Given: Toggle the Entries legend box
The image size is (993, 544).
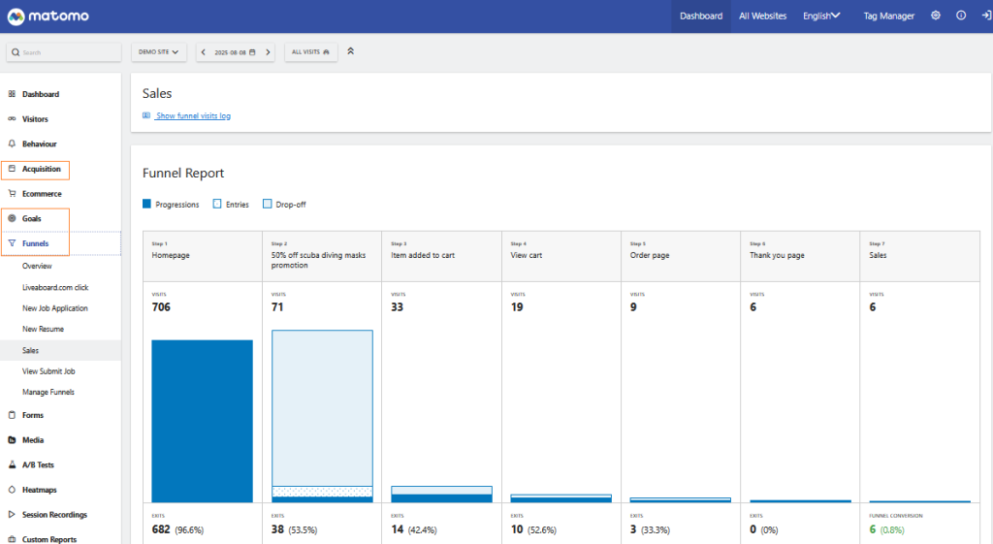Looking at the screenshot, I should [217, 205].
